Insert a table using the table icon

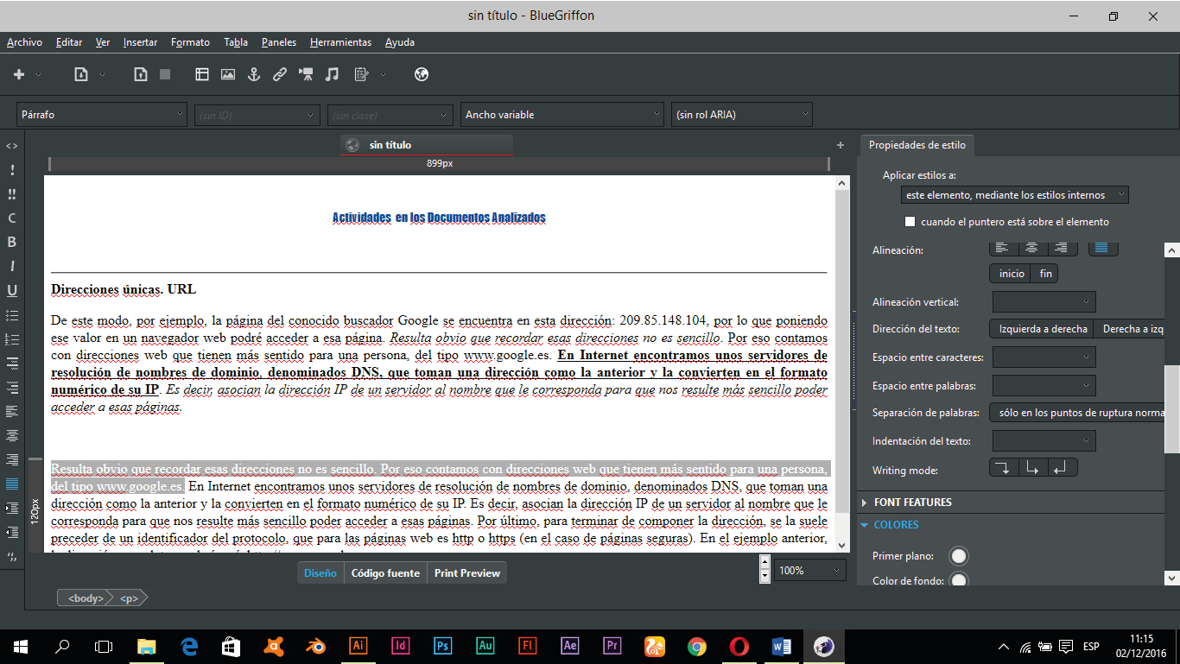(202, 75)
